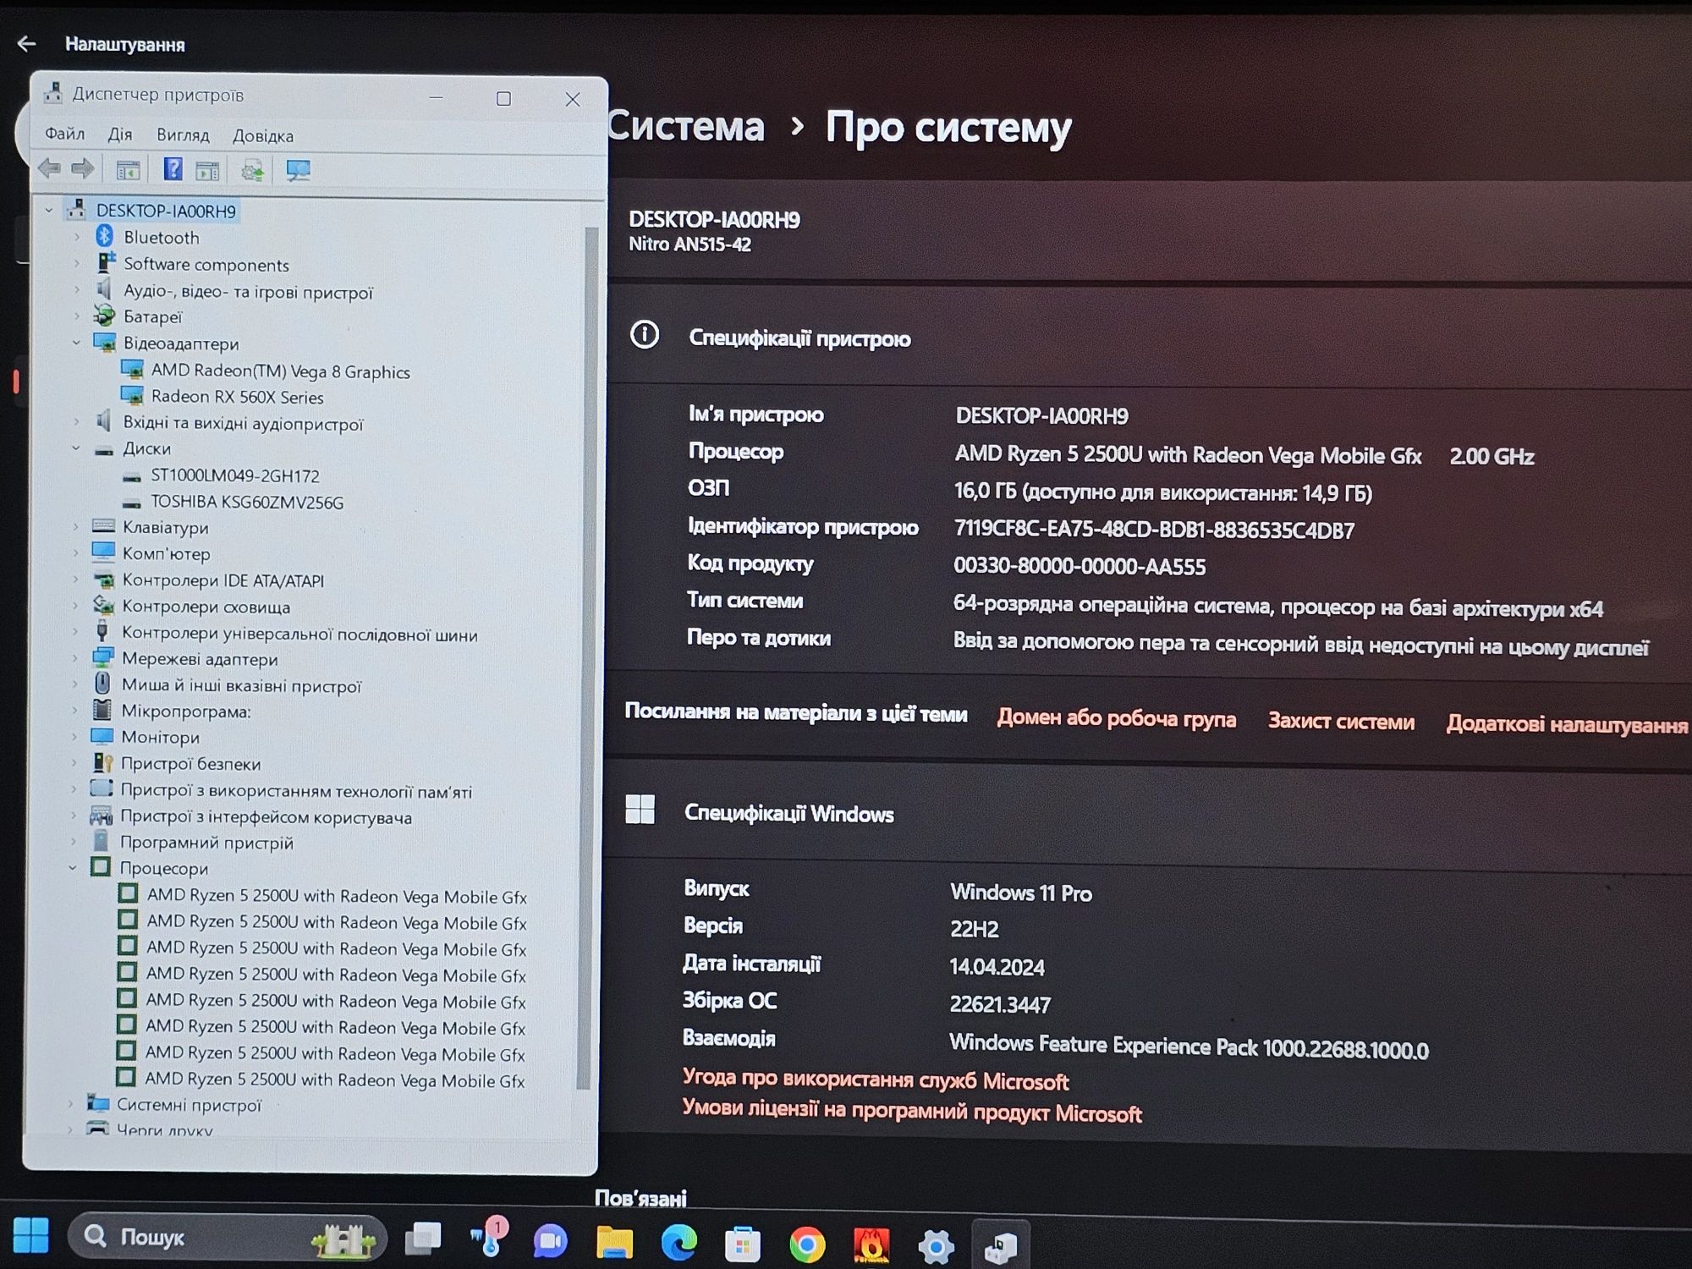Click the Back arrow in Device Manager toolbar
Screen dimensions: 1692x1269
(50, 169)
